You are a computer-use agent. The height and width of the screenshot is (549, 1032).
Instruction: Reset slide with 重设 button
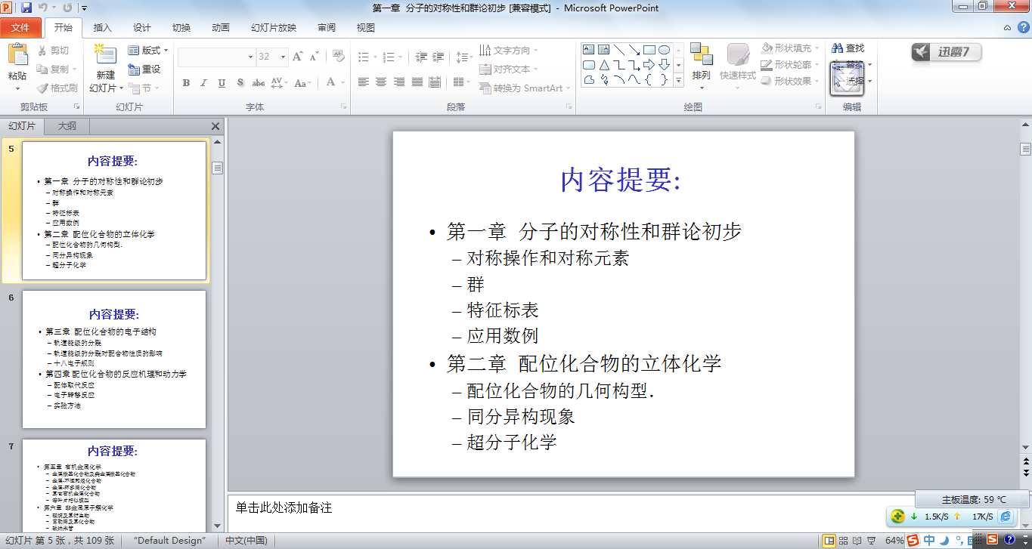pos(144,69)
